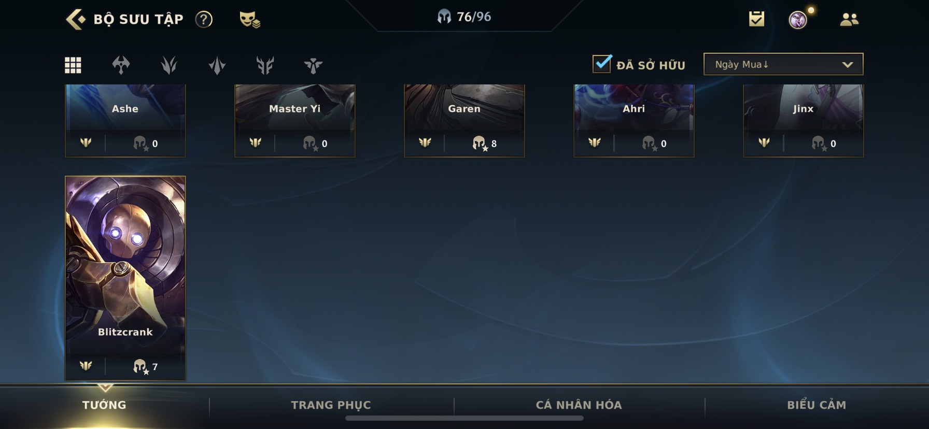
Task: Filter champions by Support role icon
Action: click(x=313, y=65)
